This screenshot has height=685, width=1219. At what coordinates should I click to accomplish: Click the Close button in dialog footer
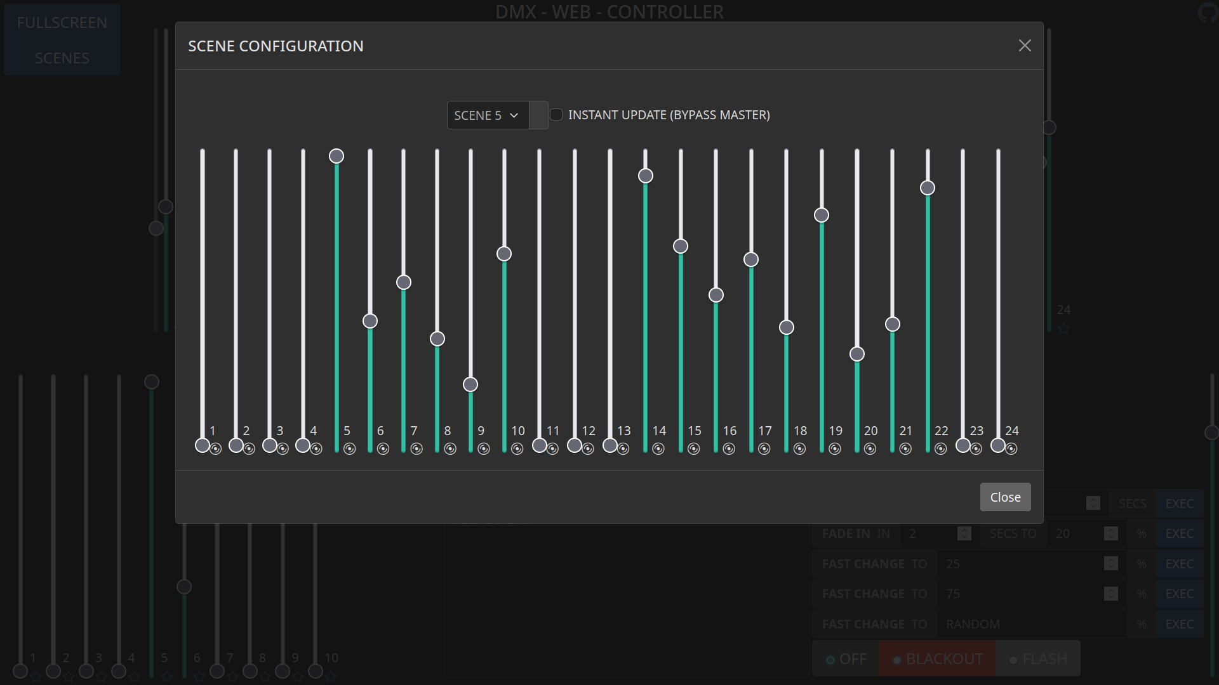[1005, 497]
